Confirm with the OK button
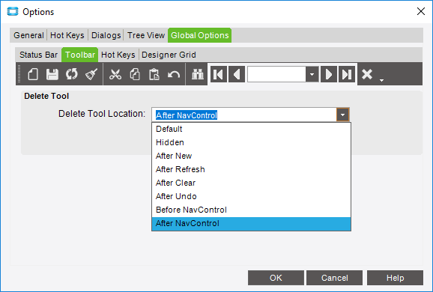 click(276, 278)
